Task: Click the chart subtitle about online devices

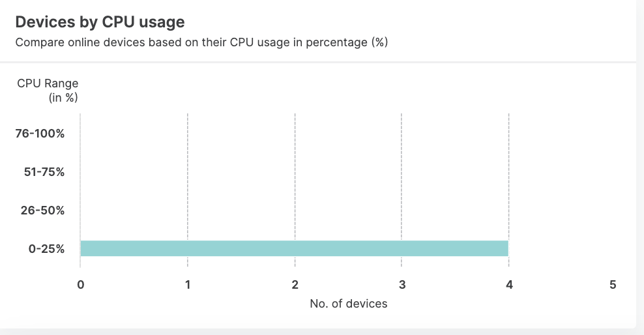Action: 201,43
